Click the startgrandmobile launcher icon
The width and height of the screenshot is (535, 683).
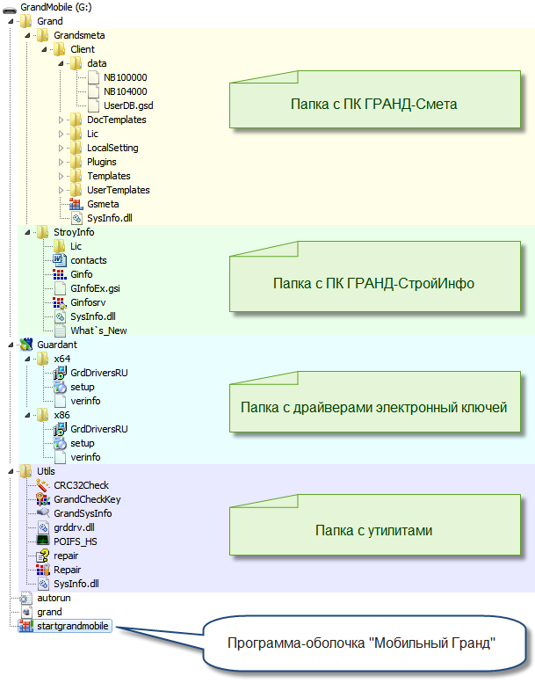25,626
